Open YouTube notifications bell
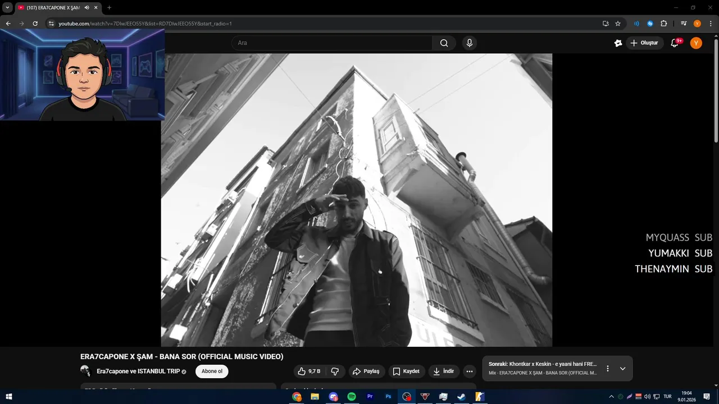 coord(675,43)
